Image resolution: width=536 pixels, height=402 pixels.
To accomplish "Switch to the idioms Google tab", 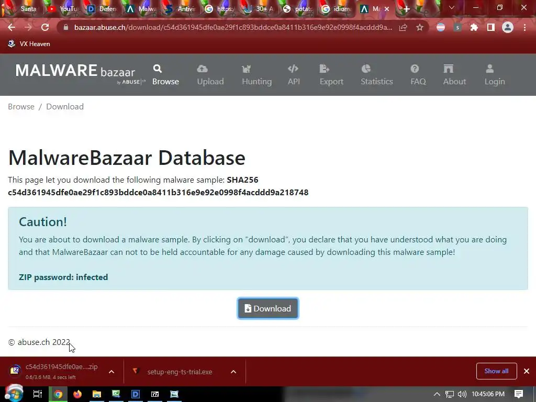I will tap(338, 9).
